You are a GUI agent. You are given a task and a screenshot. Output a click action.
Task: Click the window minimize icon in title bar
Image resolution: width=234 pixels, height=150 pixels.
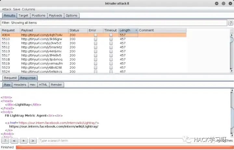click(217, 4)
